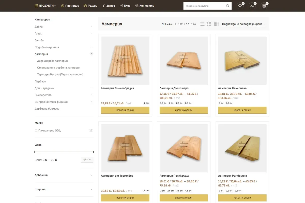Screen dimensions: 305x203
Task: Expand the Ширина filter section
Action: (64, 189)
